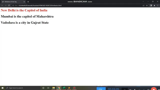The height and width of the screenshot is (90, 160).
Task: Open Cortana from the taskbar circle icon
Action: click(x=43, y=88)
